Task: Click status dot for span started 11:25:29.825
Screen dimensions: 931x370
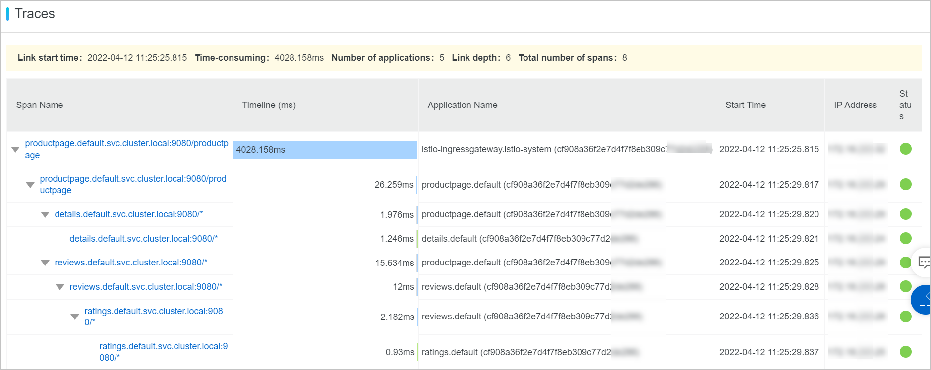Action: (906, 262)
